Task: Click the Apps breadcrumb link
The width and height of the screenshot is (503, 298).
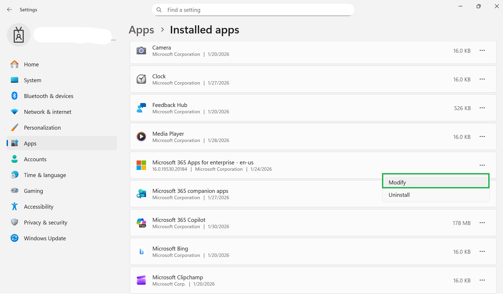Action: click(141, 30)
